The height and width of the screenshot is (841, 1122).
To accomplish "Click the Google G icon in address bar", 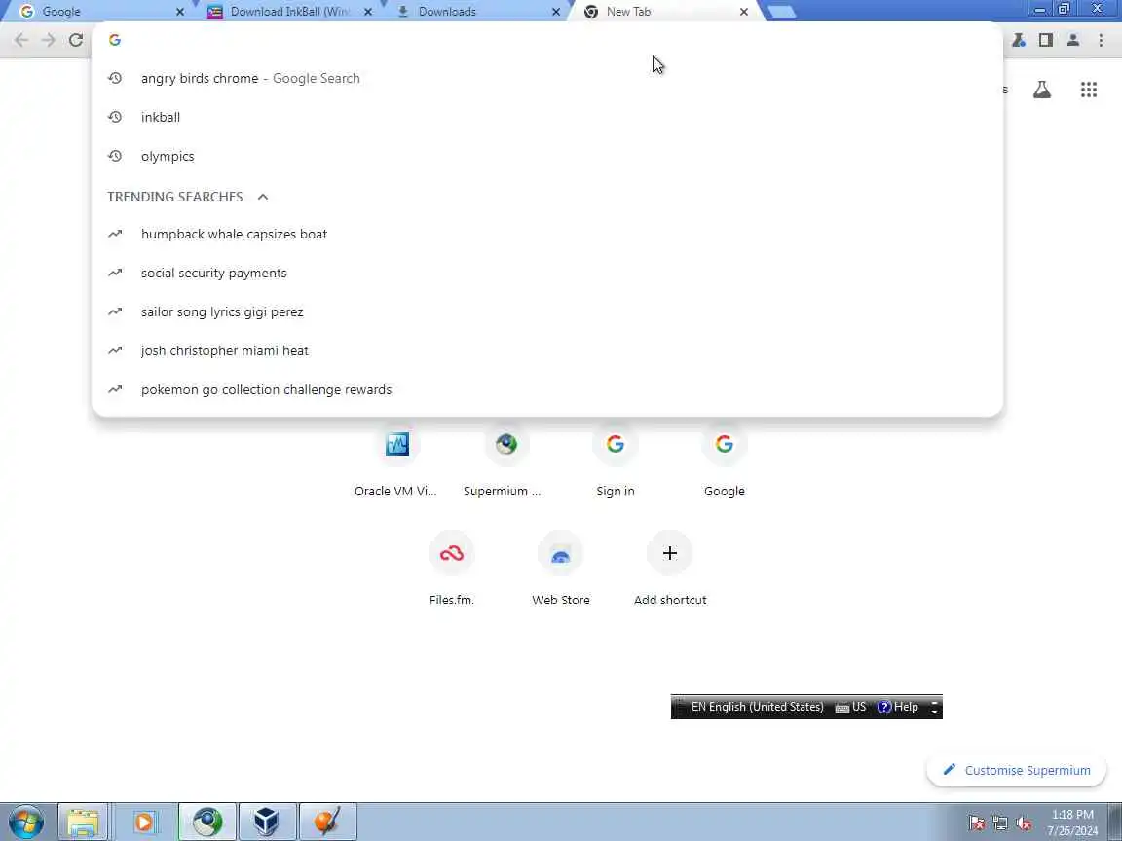I will (115, 40).
